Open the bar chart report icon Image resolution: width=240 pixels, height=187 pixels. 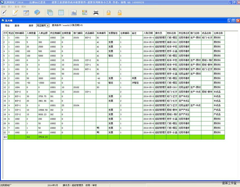tap(73, 13)
